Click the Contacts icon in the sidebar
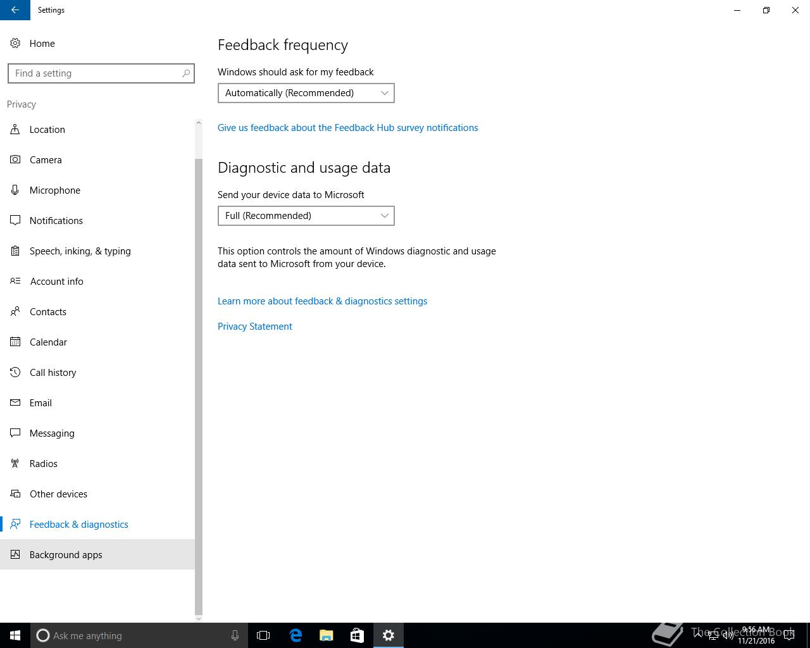The height and width of the screenshot is (648, 810). [x=15, y=311]
